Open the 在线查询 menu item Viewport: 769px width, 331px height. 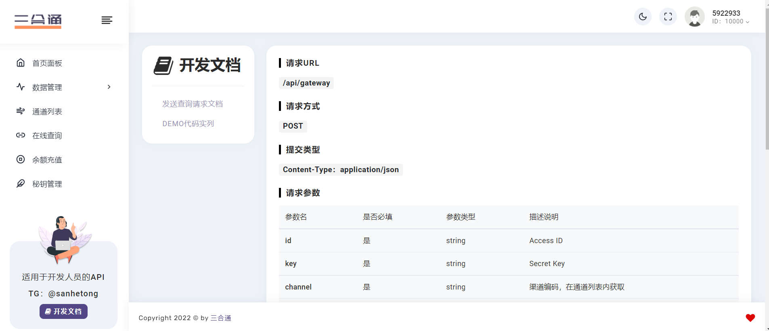click(47, 136)
